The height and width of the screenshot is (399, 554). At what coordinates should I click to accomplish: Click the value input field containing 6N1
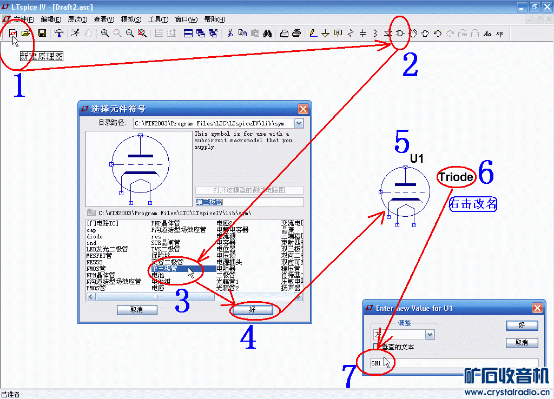[454, 363]
